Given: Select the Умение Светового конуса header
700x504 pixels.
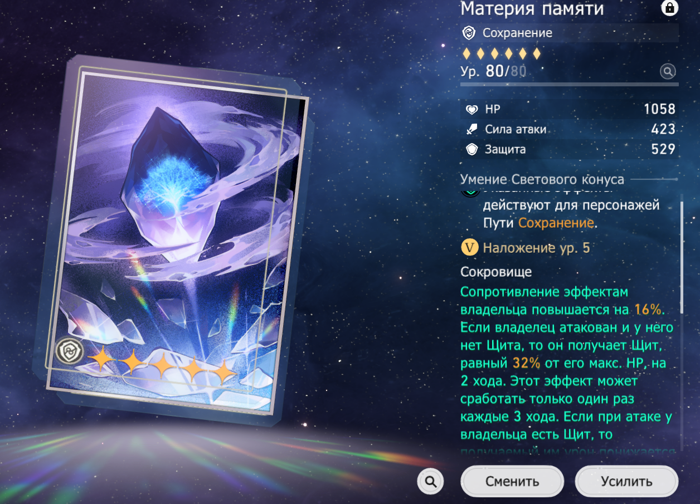Looking at the screenshot, I should (x=542, y=179).
